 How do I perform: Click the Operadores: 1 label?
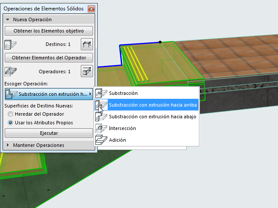55,71
